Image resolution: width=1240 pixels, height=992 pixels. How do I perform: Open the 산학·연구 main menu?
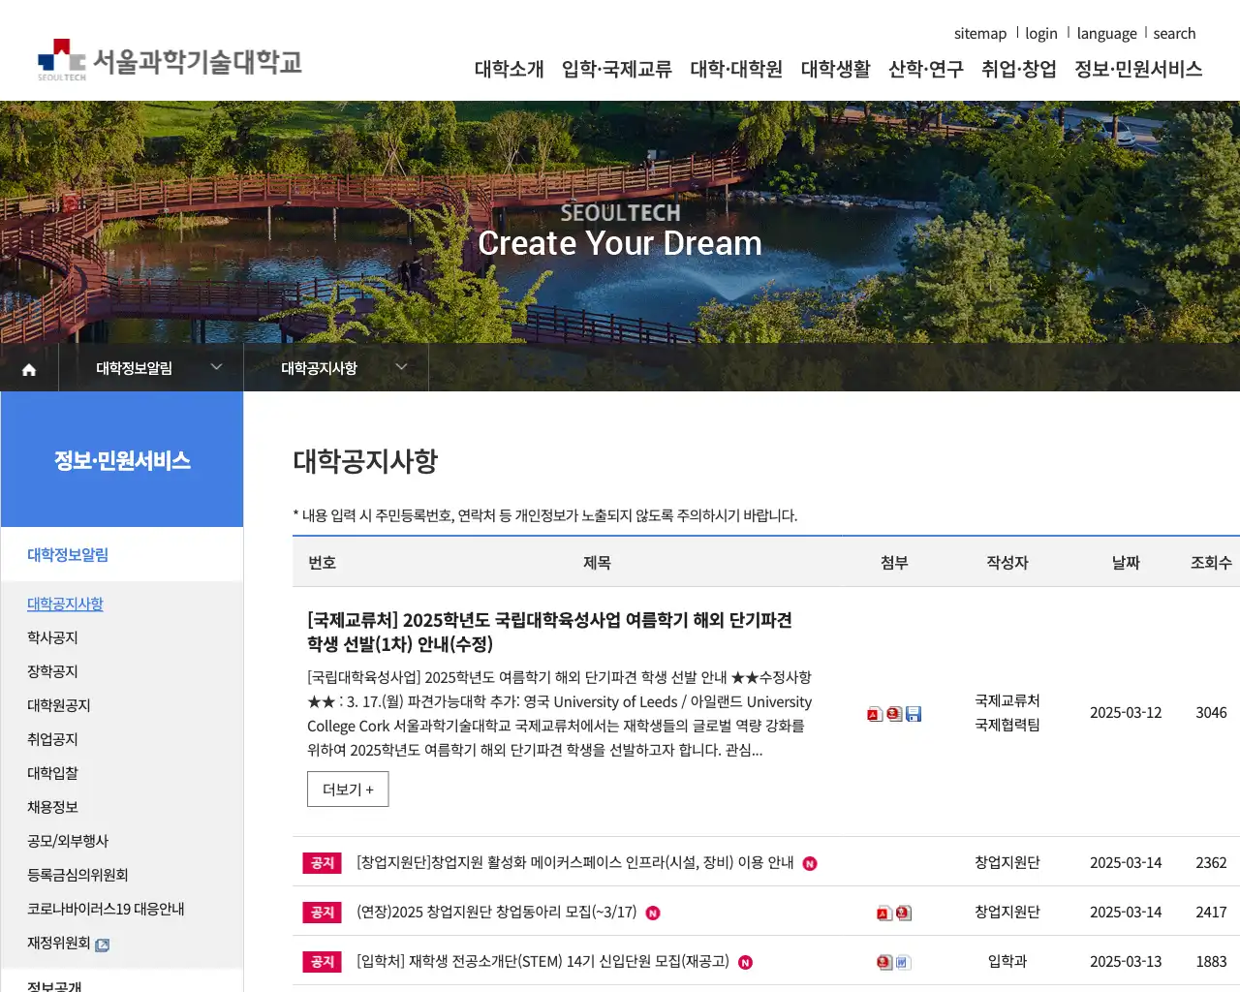coord(926,69)
